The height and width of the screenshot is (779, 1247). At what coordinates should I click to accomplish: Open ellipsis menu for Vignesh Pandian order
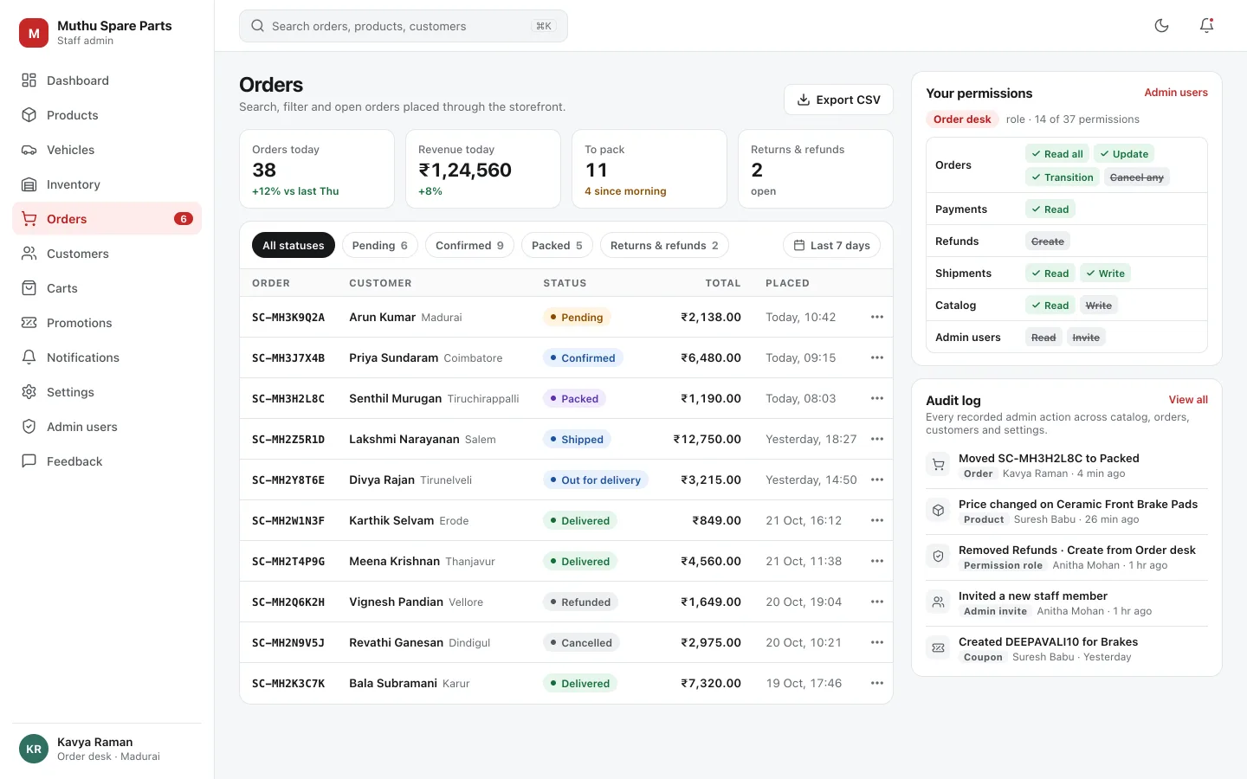click(877, 602)
